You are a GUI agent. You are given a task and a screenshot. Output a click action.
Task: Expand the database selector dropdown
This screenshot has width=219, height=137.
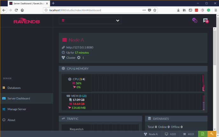click(x=90, y=21)
